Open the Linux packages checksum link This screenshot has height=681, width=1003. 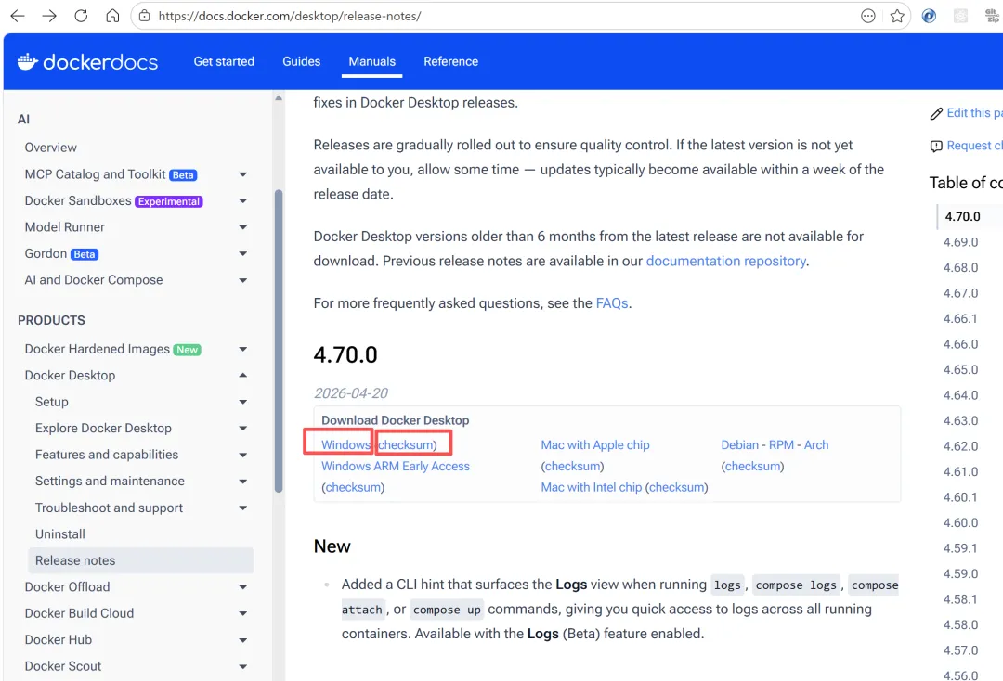753,466
